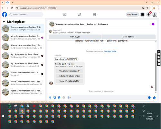
Task: Click the page scrollbar down arrow
Action: pyautogui.click(x=160, y=102)
